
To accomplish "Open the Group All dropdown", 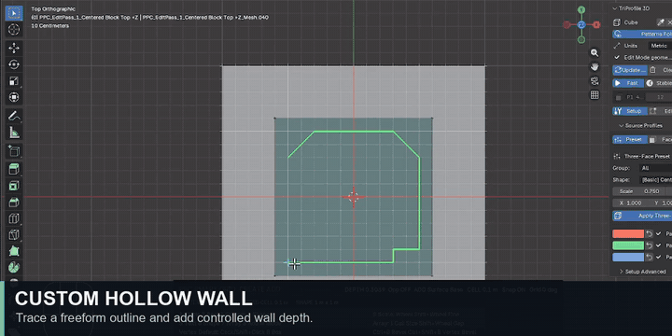I will pyautogui.click(x=655, y=168).
